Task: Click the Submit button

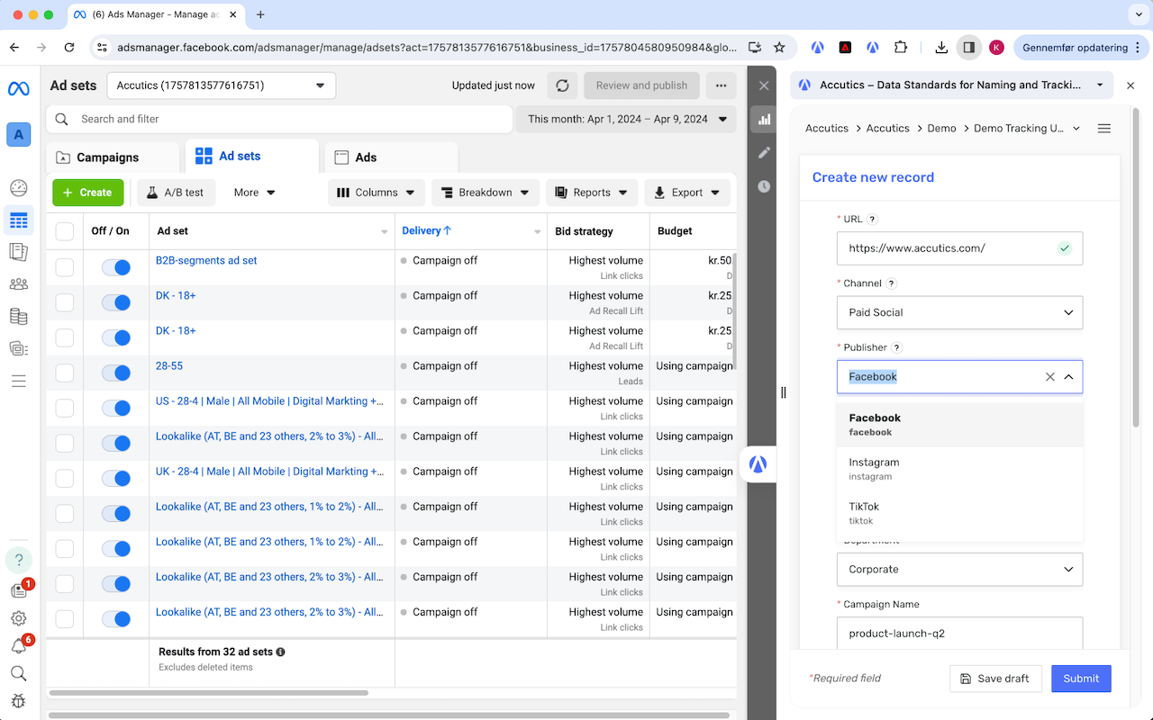Action: (x=1081, y=679)
